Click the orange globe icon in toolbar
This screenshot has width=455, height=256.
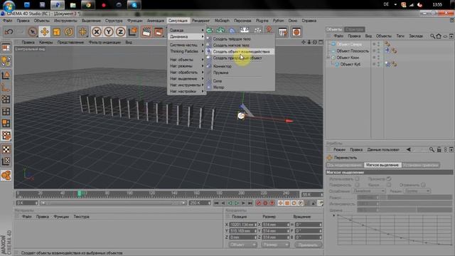point(296,31)
